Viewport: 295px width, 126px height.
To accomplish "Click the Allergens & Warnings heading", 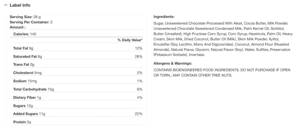I will [x=173, y=63].
